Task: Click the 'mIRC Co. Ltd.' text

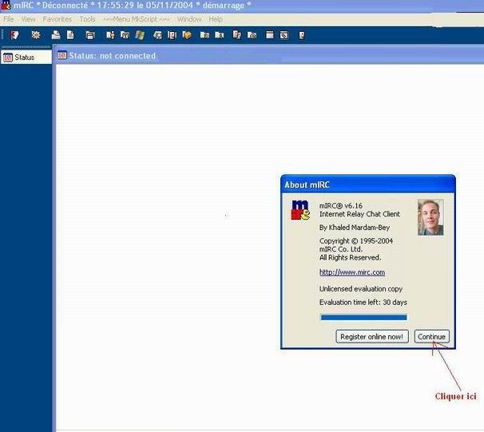Action: pos(341,249)
